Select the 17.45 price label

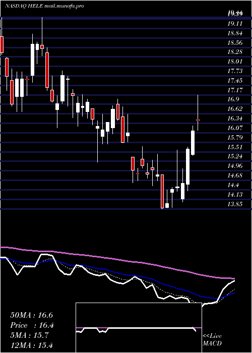[x=235, y=81]
